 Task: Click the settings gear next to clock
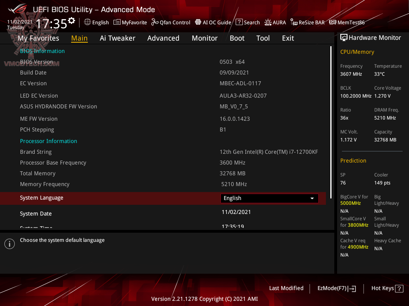click(71, 21)
